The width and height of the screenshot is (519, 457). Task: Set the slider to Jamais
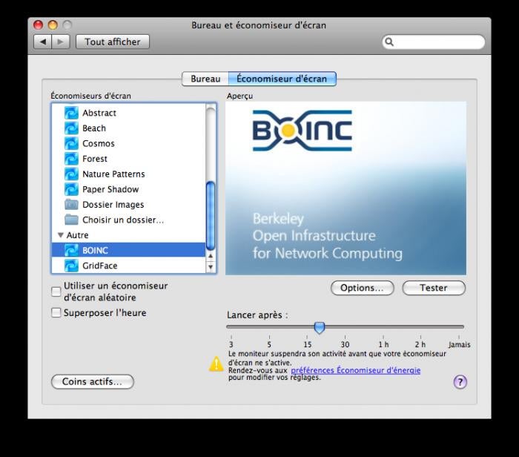(459, 327)
